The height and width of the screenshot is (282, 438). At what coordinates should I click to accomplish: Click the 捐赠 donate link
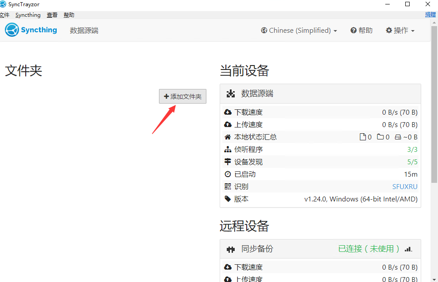point(430,15)
